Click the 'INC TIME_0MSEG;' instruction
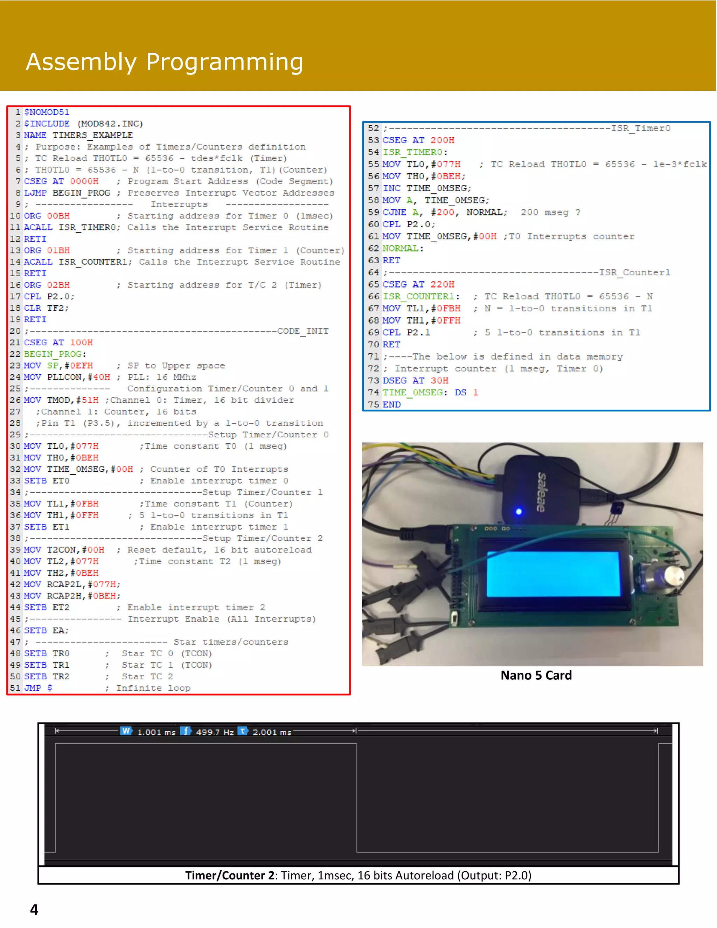This screenshot has height=928, width=717. click(x=427, y=188)
